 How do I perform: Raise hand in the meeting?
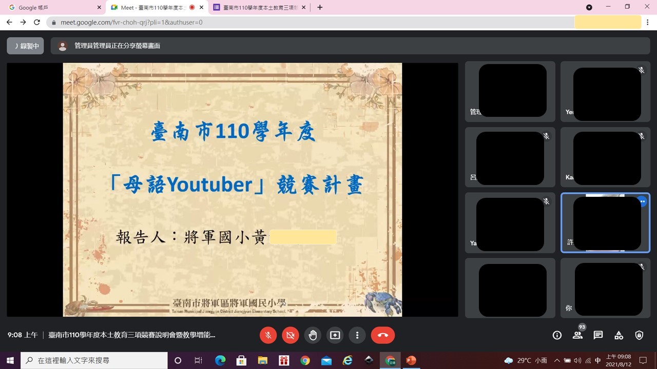click(313, 335)
